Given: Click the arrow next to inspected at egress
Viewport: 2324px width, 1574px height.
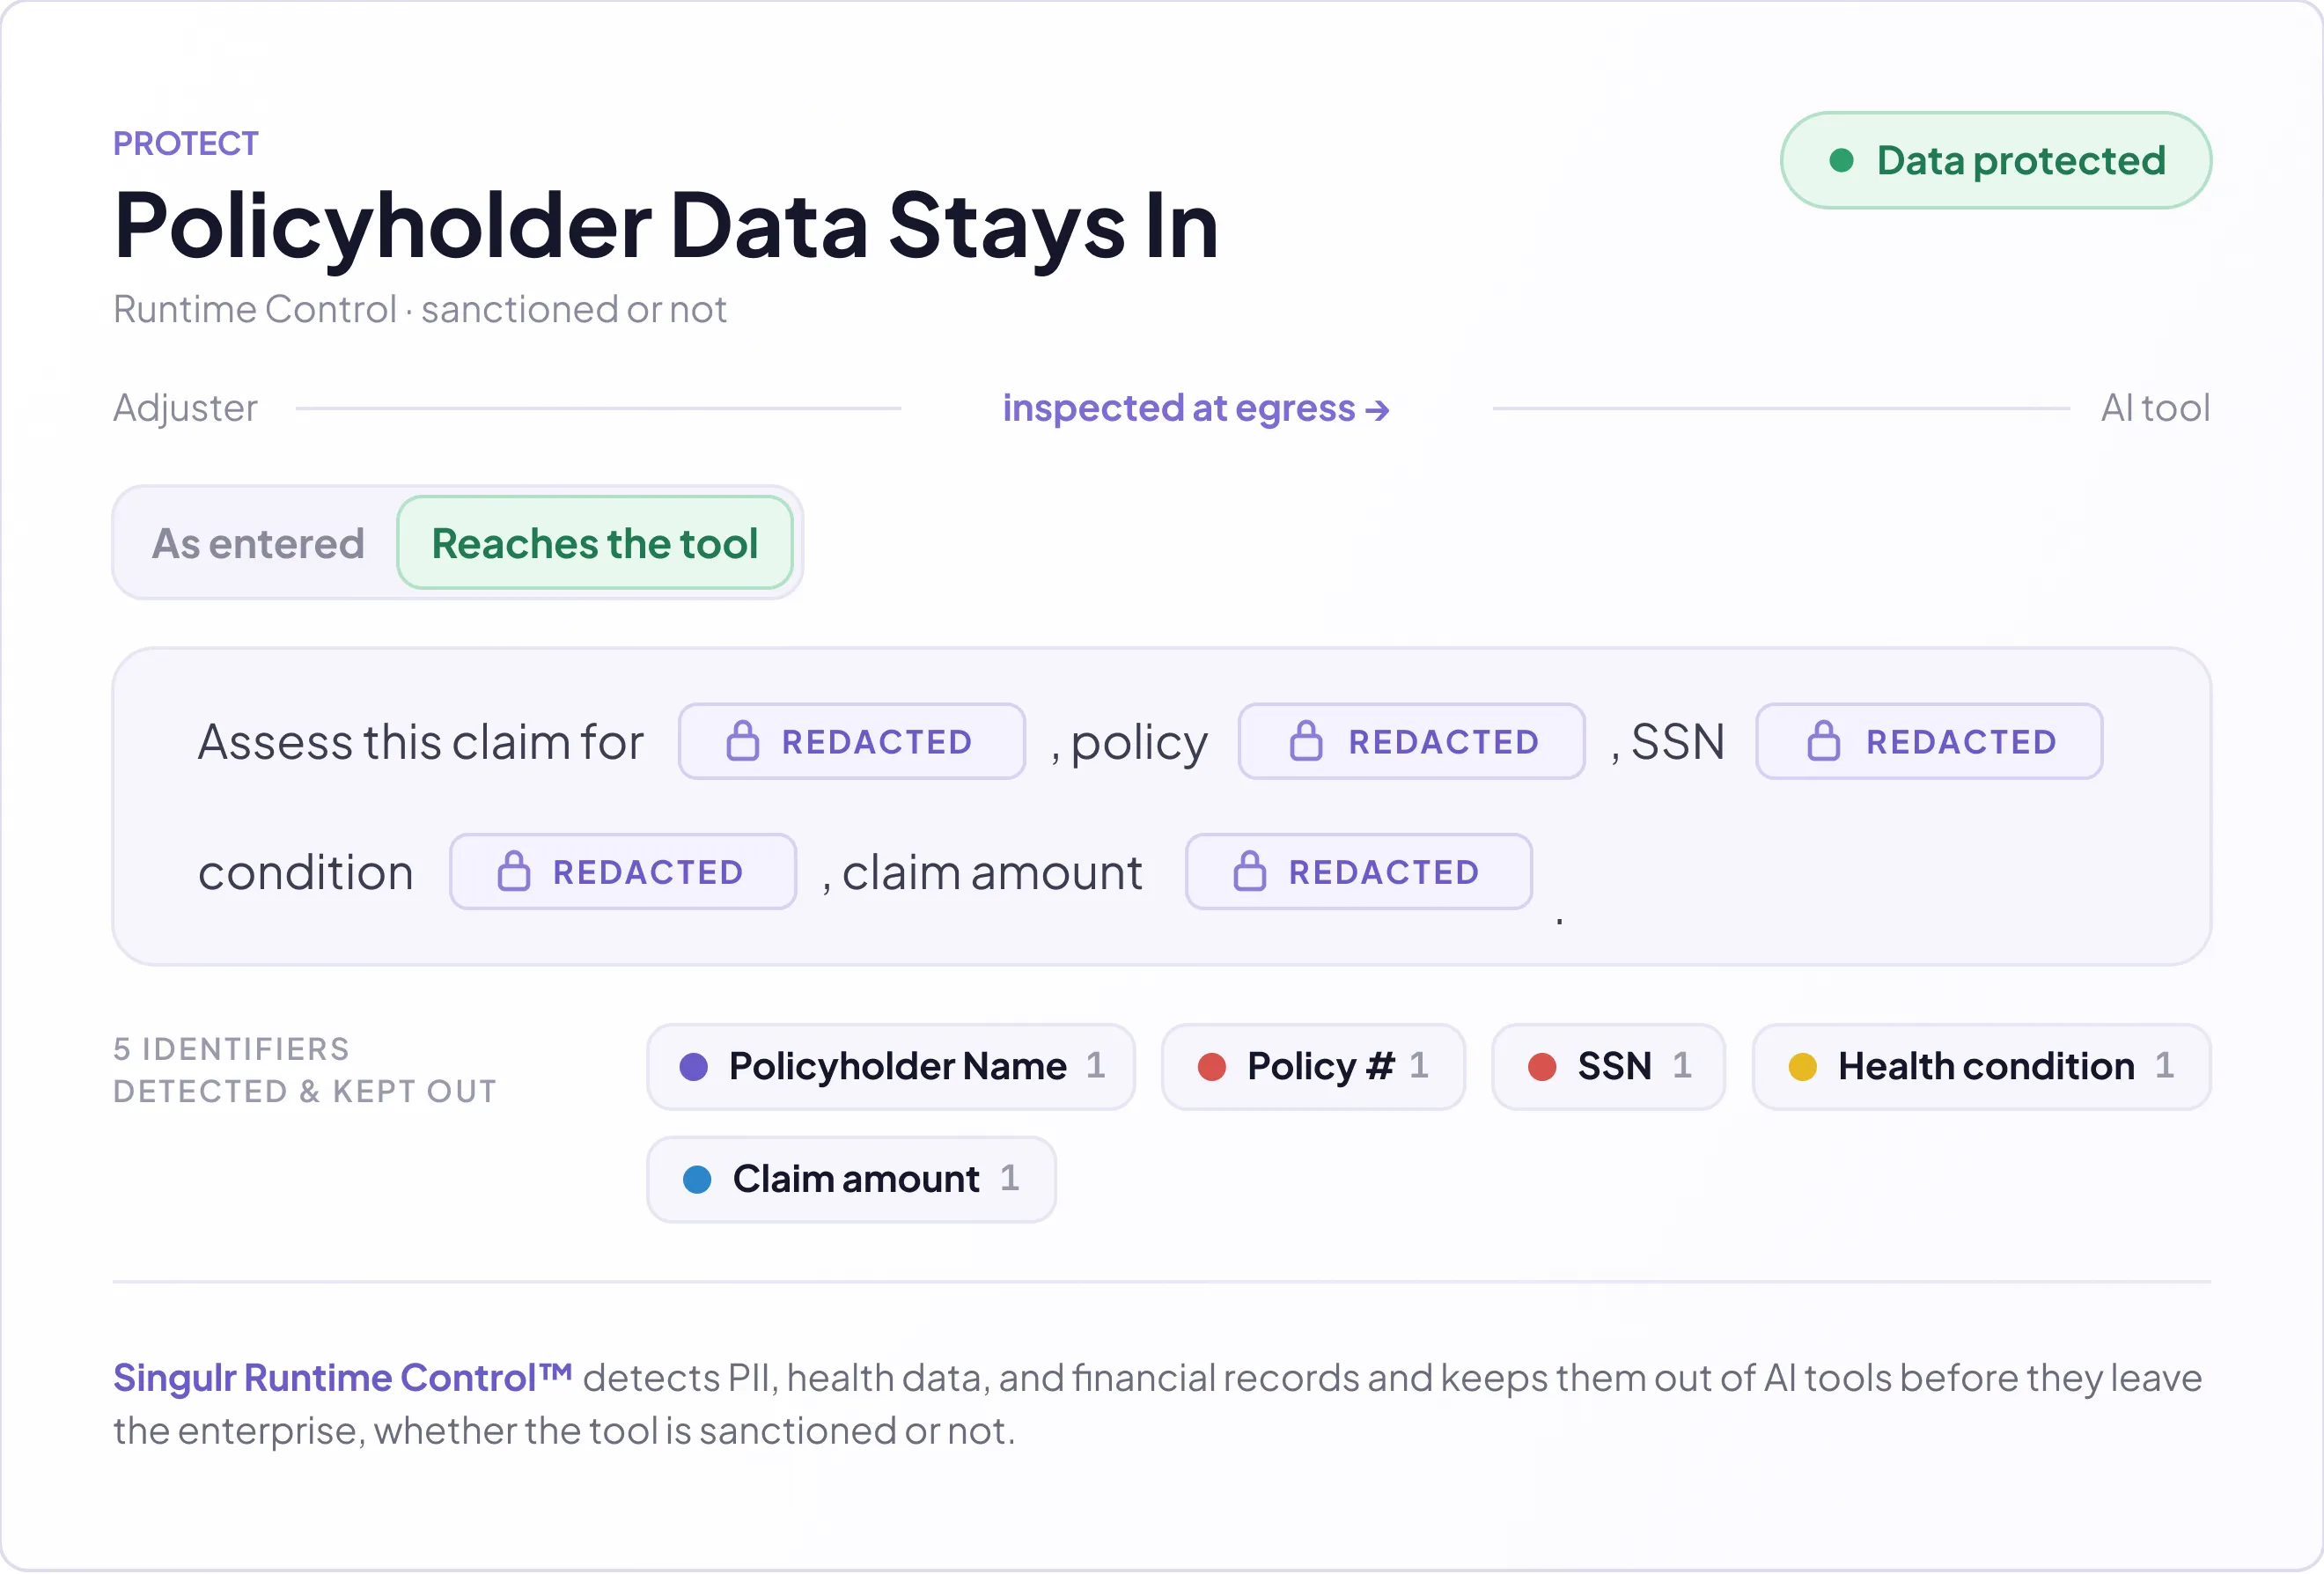Looking at the screenshot, I should pyautogui.click(x=1378, y=410).
